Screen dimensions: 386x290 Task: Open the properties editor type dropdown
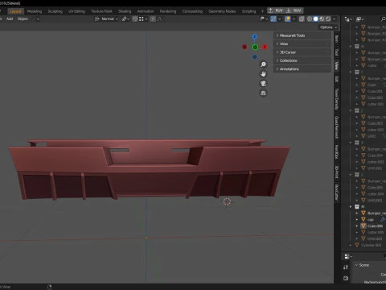(x=348, y=256)
